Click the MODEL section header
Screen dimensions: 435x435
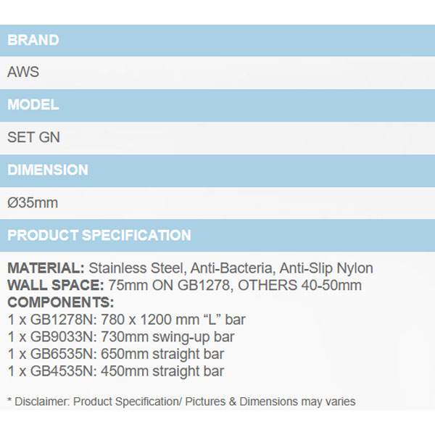(x=33, y=105)
